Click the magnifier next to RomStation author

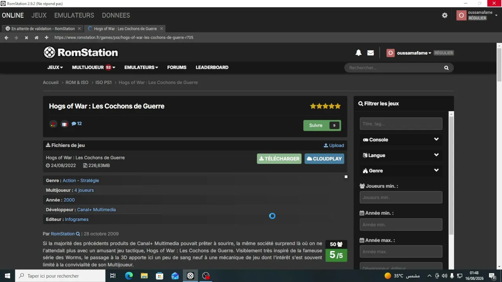click(78, 234)
